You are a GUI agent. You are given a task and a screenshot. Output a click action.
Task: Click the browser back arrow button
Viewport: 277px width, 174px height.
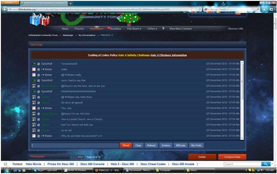coord(5,9)
